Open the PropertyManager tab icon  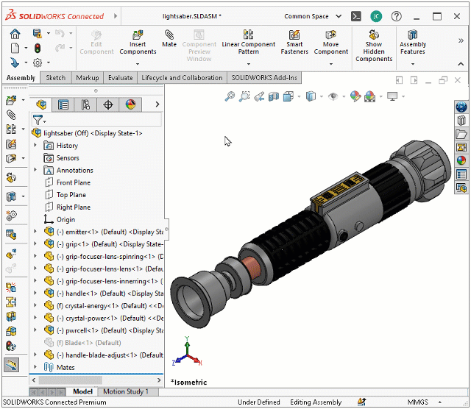tap(63, 104)
